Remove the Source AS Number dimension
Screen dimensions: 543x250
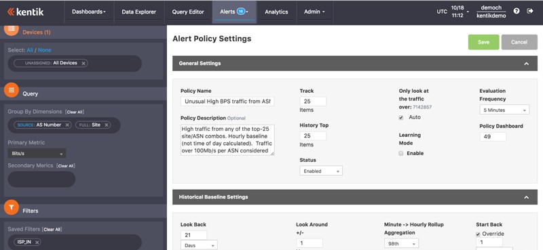tap(67, 125)
